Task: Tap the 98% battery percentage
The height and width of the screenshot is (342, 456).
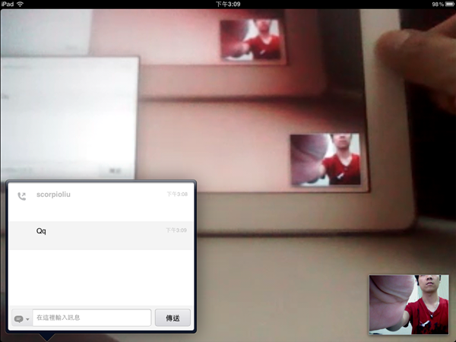Action: pyautogui.click(x=438, y=4)
